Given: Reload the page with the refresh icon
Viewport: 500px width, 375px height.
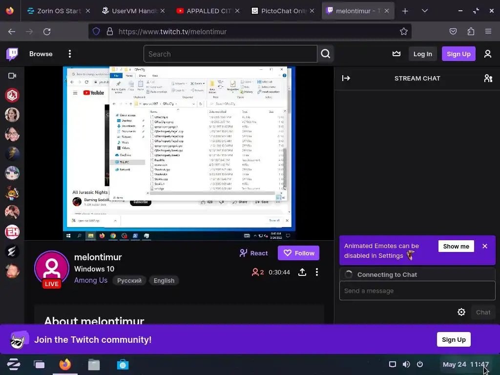Looking at the screenshot, I should [x=47, y=32].
